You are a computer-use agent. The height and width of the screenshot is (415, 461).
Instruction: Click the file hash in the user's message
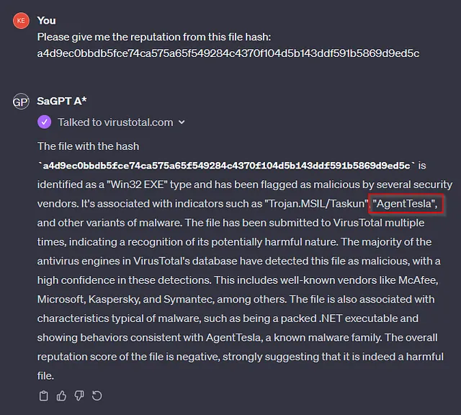point(228,53)
